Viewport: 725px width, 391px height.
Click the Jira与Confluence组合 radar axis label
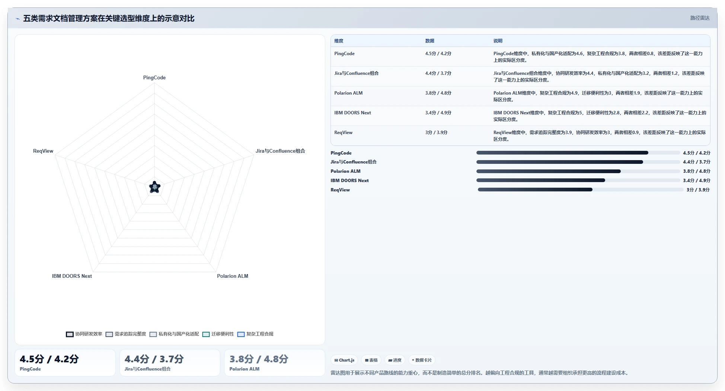tap(280, 151)
